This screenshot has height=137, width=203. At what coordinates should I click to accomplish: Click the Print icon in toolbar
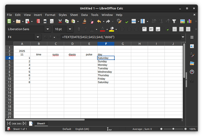click(45, 21)
